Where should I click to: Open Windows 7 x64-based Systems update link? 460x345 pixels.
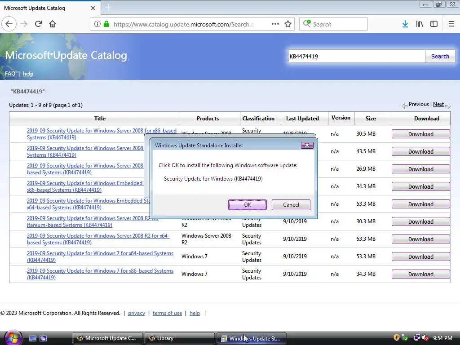100,257
